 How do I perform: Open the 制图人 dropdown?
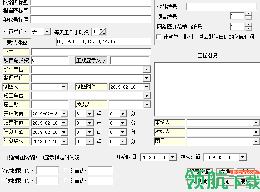tap(64, 87)
